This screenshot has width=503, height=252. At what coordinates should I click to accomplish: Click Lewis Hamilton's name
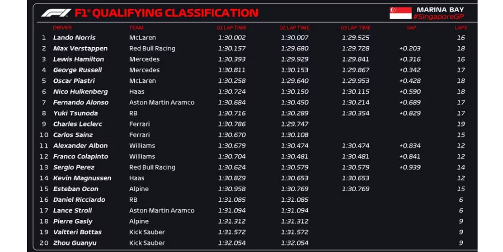[x=78, y=59]
